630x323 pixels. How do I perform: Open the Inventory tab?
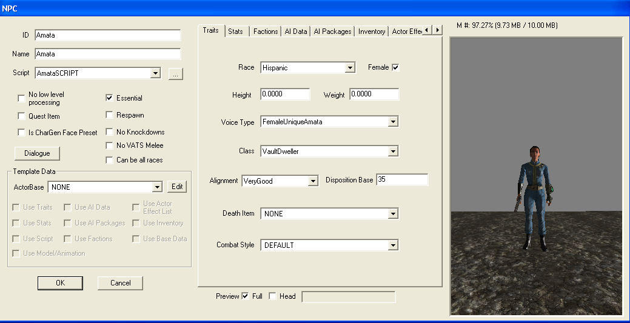(x=372, y=32)
